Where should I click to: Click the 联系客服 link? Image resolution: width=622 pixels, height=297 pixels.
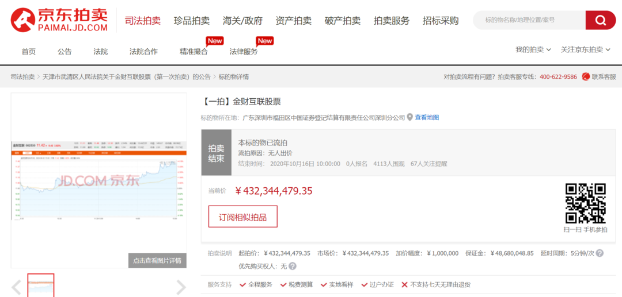click(x=604, y=77)
